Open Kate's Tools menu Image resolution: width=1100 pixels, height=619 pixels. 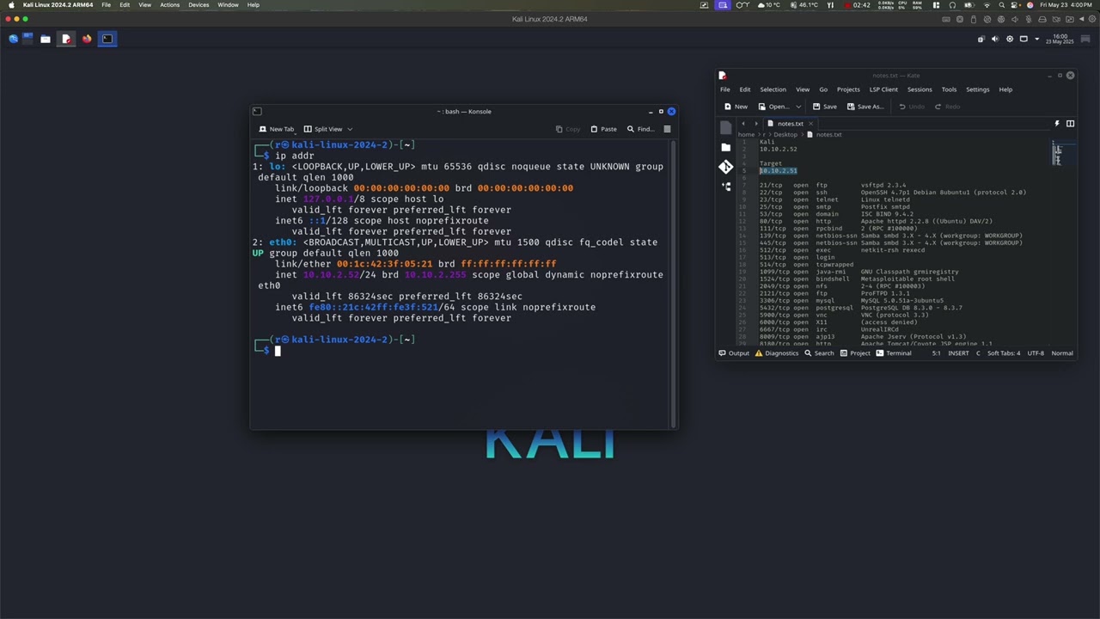pyautogui.click(x=949, y=89)
